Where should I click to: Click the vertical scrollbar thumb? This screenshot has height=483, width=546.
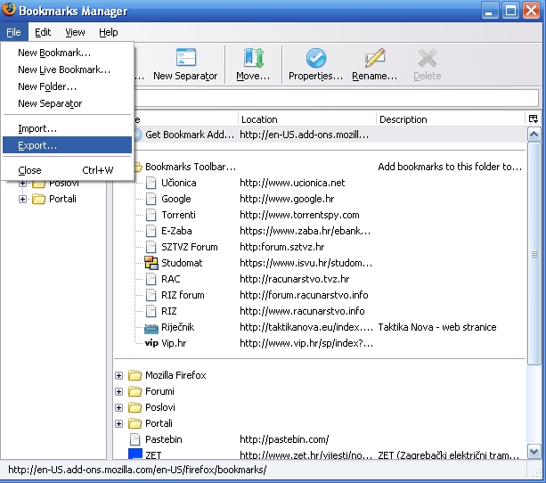pos(534,253)
